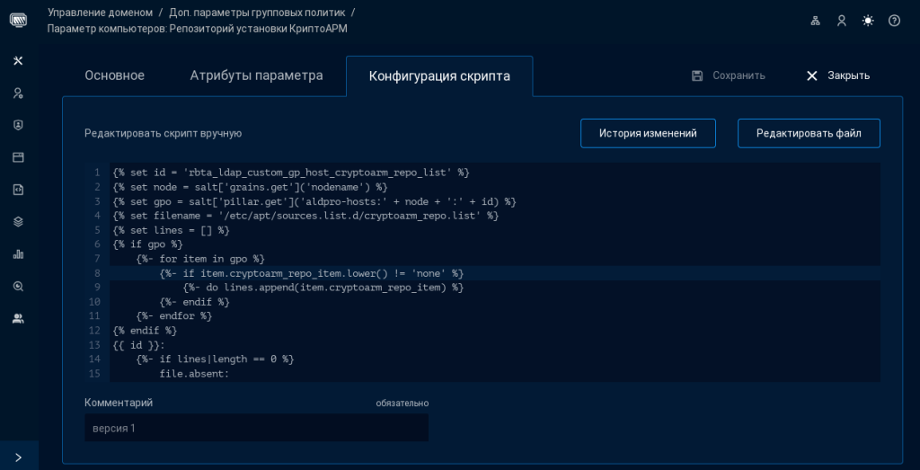Click the wrench tools icon in sidebar
This screenshot has width=920, height=470.
point(18,61)
